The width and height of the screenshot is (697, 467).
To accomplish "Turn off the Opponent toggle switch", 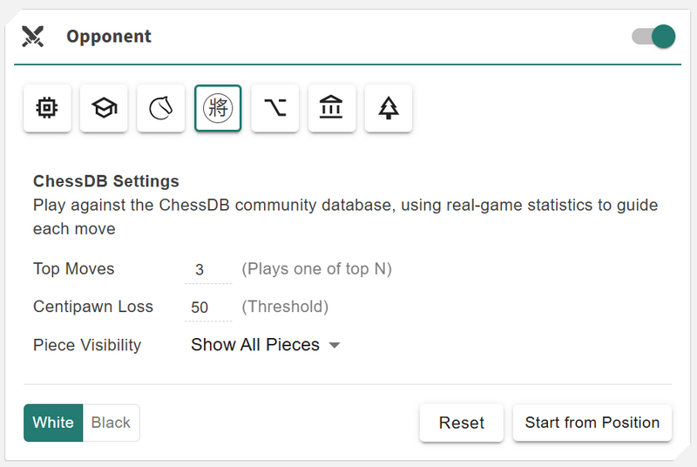I will (653, 37).
